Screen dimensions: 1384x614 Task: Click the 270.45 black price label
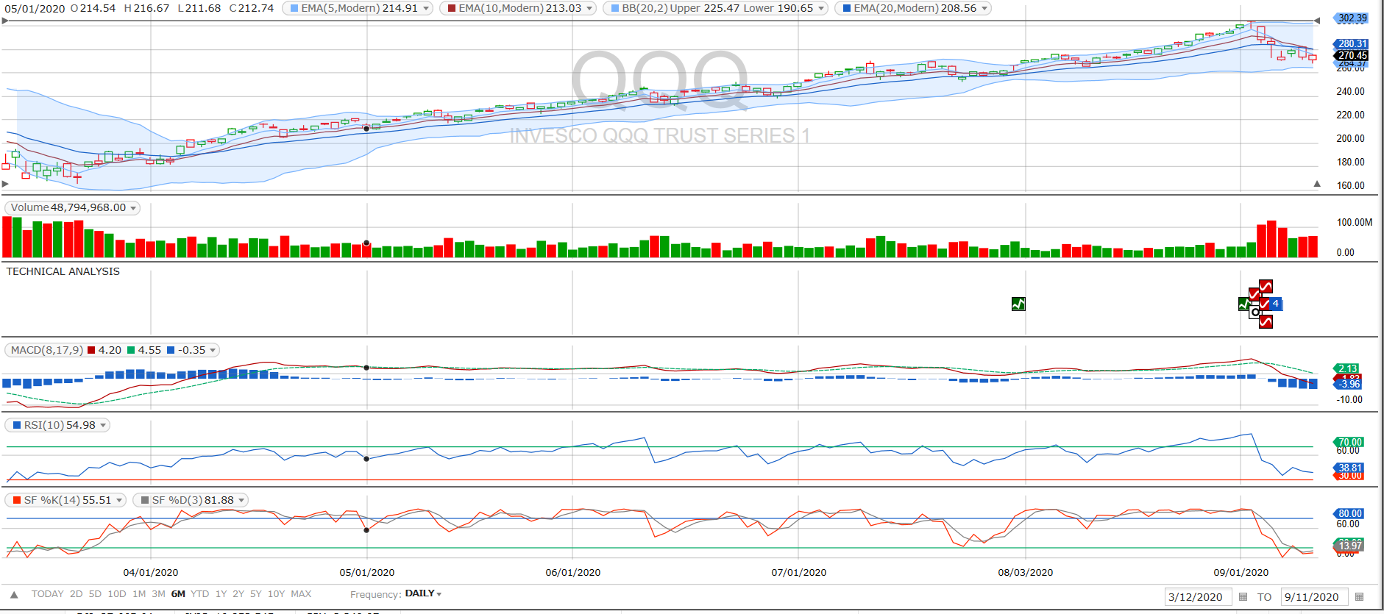(x=1352, y=55)
